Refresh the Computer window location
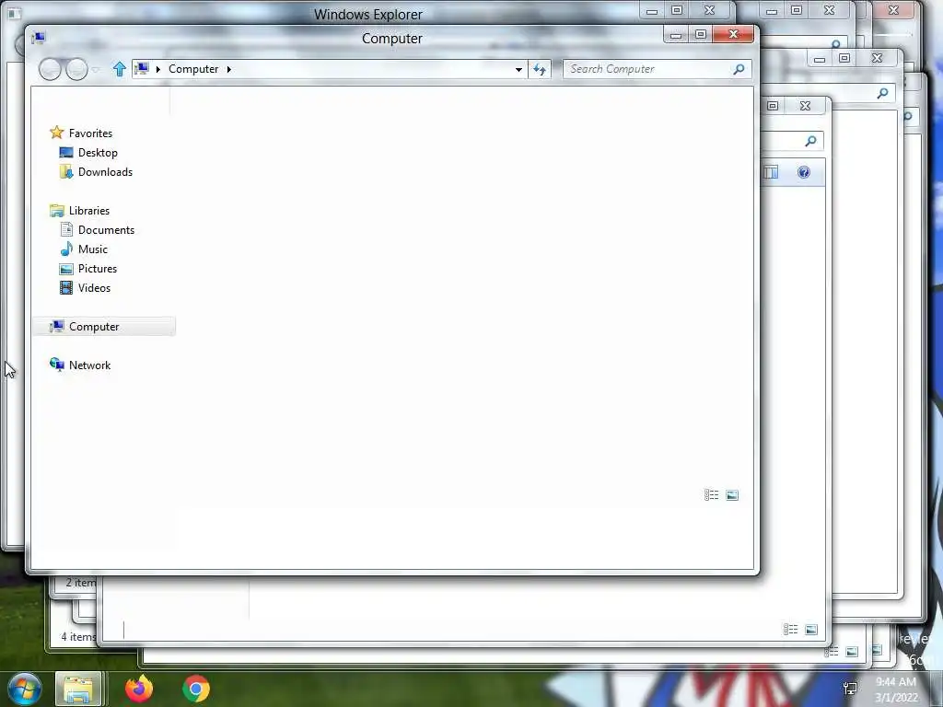This screenshot has height=707, width=943. click(x=540, y=70)
